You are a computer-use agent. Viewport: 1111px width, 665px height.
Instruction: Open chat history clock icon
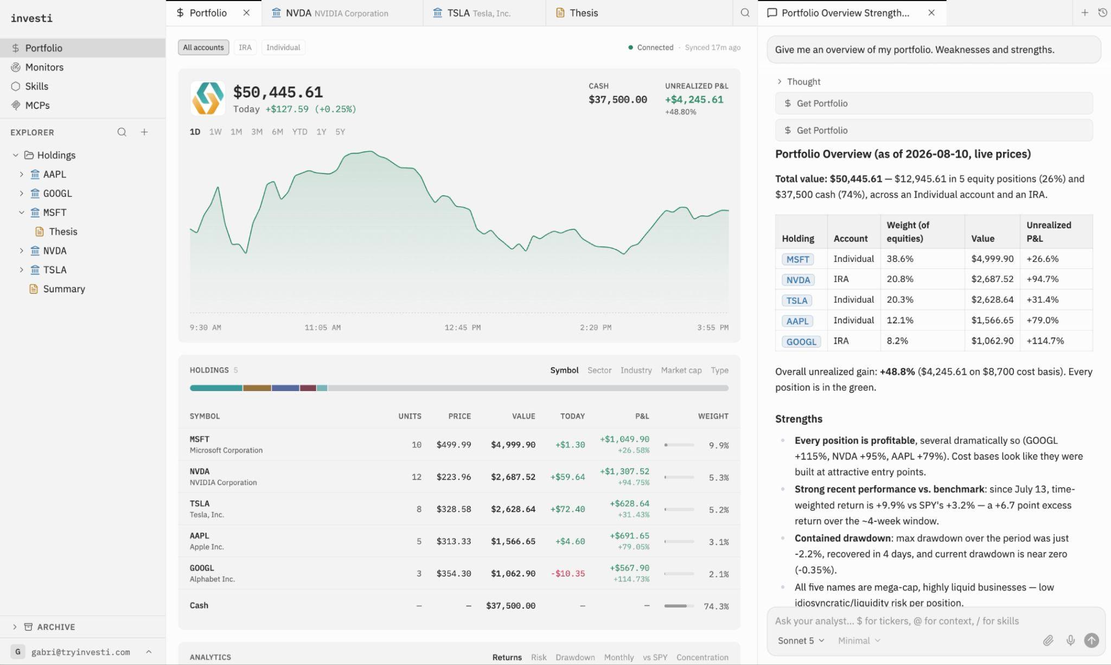coord(1102,12)
